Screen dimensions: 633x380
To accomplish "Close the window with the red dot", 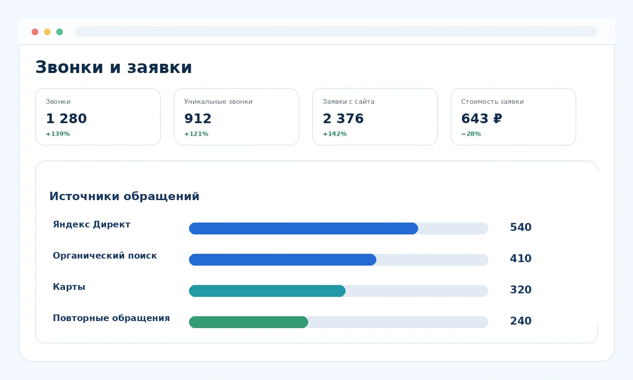I will click(35, 32).
